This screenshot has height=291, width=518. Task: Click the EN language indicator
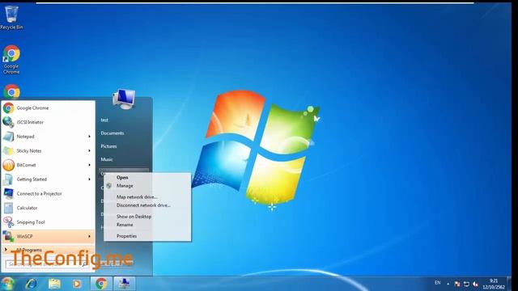coord(437,283)
